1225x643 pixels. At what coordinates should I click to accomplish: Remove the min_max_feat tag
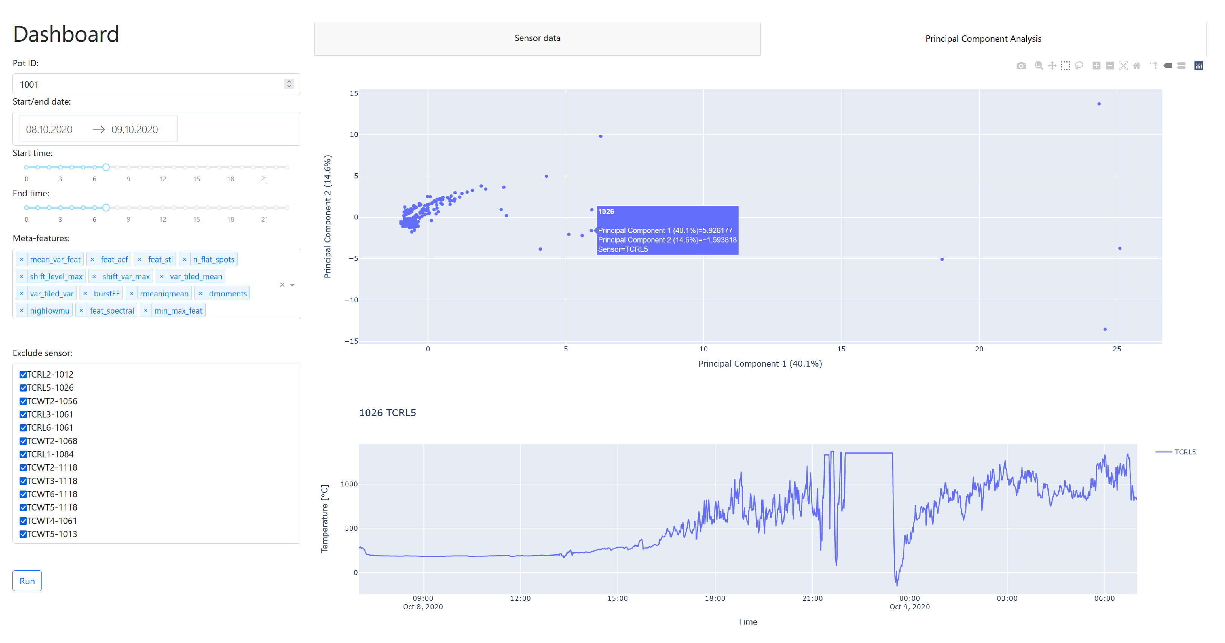coord(145,311)
